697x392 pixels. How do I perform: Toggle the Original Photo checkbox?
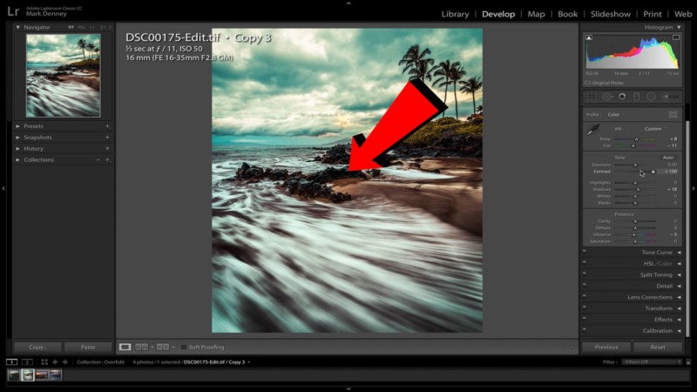tap(589, 83)
